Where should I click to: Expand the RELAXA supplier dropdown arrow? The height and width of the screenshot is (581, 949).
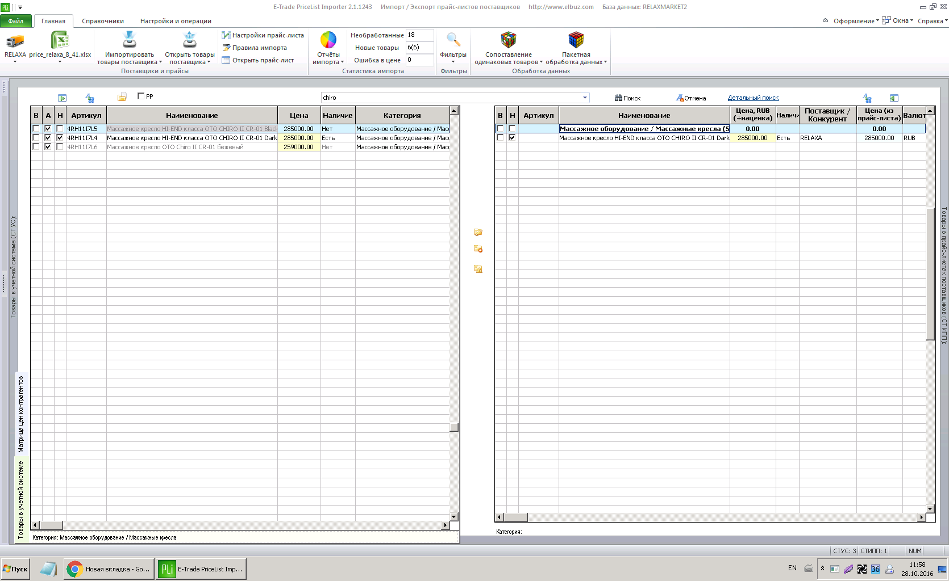coord(15,62)
